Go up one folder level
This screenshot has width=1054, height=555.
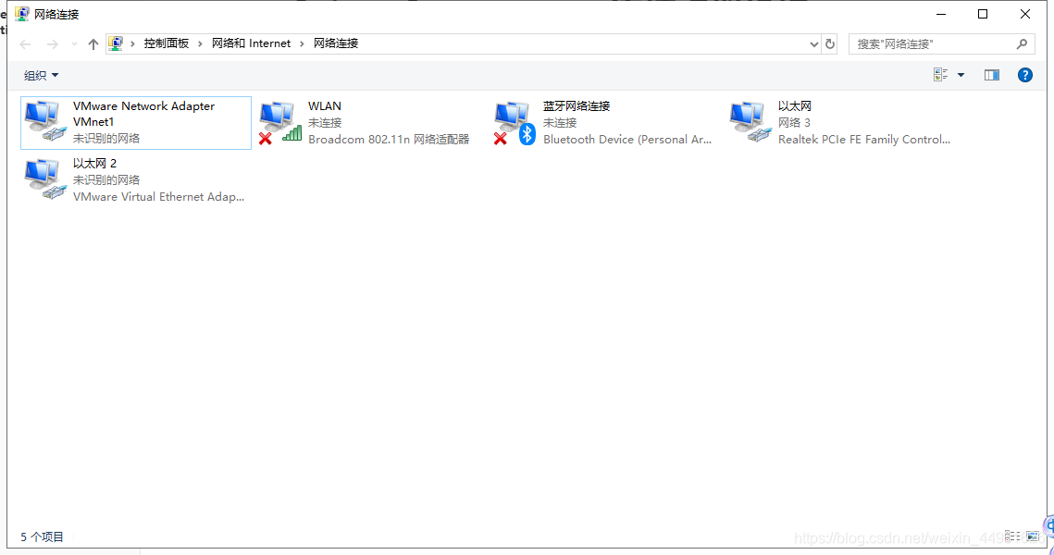pyautogui.click(x=93, y=44)
